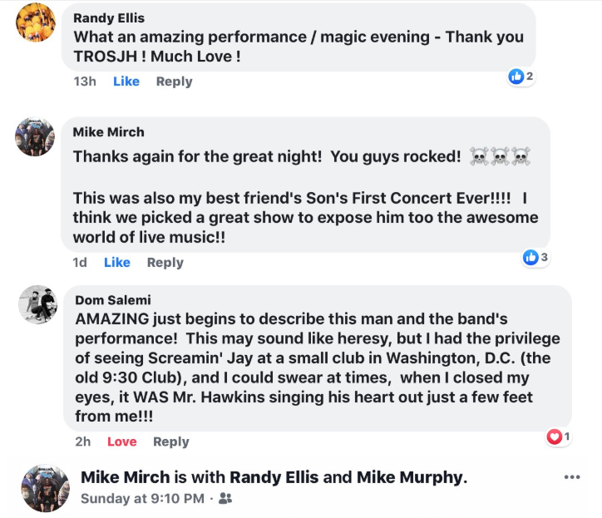Like Mike Mirch's comment

tap(117, 263)
